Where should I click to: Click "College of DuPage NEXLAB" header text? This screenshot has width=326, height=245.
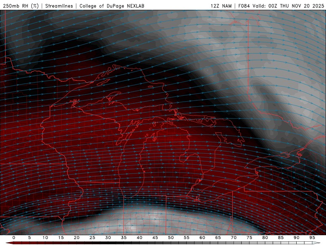(112, 6)
